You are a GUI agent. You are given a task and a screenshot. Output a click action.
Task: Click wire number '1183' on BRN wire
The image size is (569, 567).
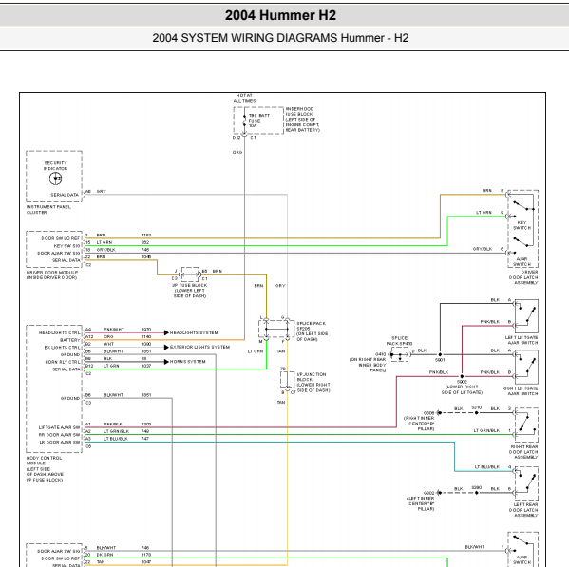[x=146, y=236]
